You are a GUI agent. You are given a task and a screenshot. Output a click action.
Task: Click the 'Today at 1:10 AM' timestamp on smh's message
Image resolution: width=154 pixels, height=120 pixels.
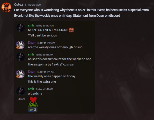(45, 26)
